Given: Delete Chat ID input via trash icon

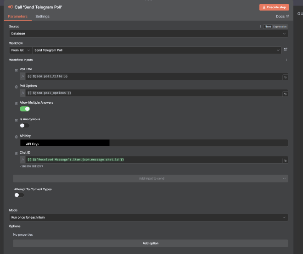Looking at the screenshot, I should coord(17,153).
